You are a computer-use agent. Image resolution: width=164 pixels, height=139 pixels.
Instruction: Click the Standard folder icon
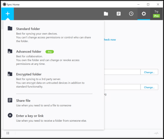[10, 28]
